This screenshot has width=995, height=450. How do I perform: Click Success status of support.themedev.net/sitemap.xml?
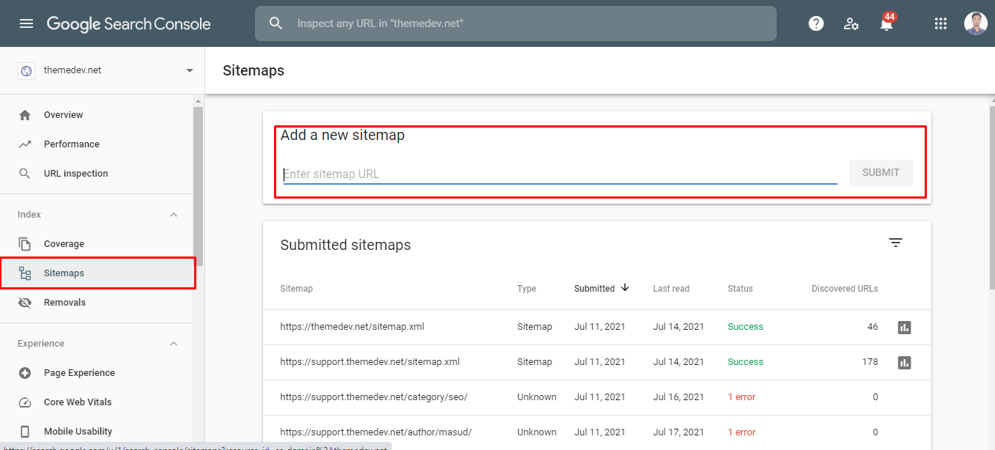point(745,362)
